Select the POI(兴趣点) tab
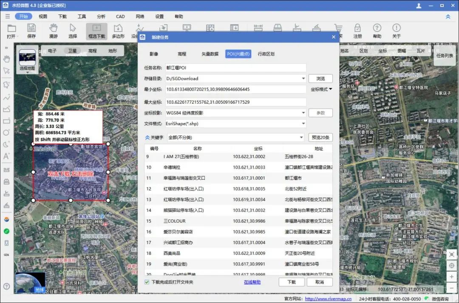459x303 pixels. click(238, 54)
